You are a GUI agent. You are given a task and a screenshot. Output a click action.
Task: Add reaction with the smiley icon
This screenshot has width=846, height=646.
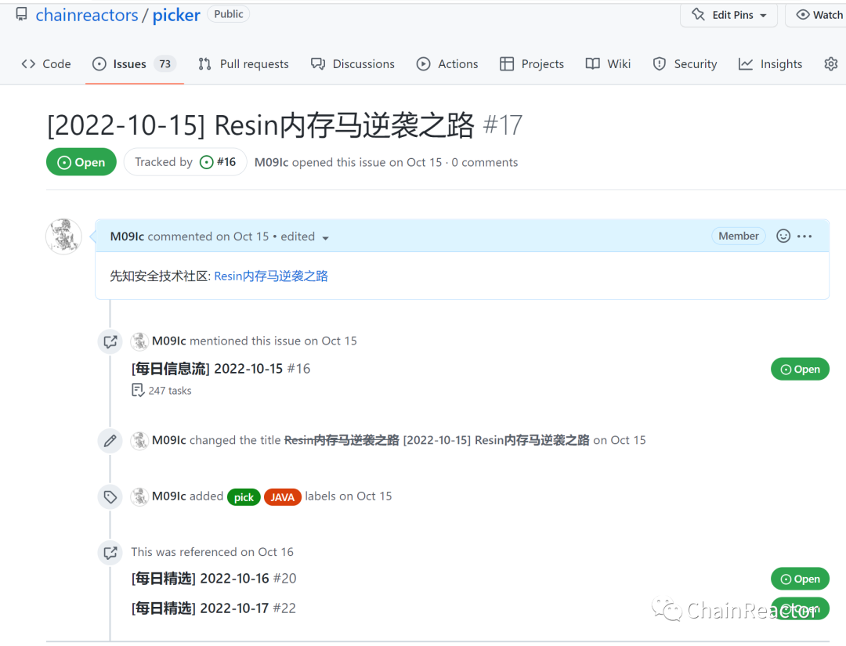pyautogui.click(x=783, y=236)
